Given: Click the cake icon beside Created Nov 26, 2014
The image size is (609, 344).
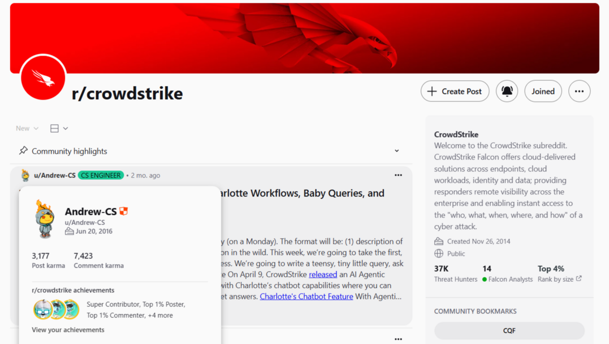Looking at the screenshot, I should point(438,242).
